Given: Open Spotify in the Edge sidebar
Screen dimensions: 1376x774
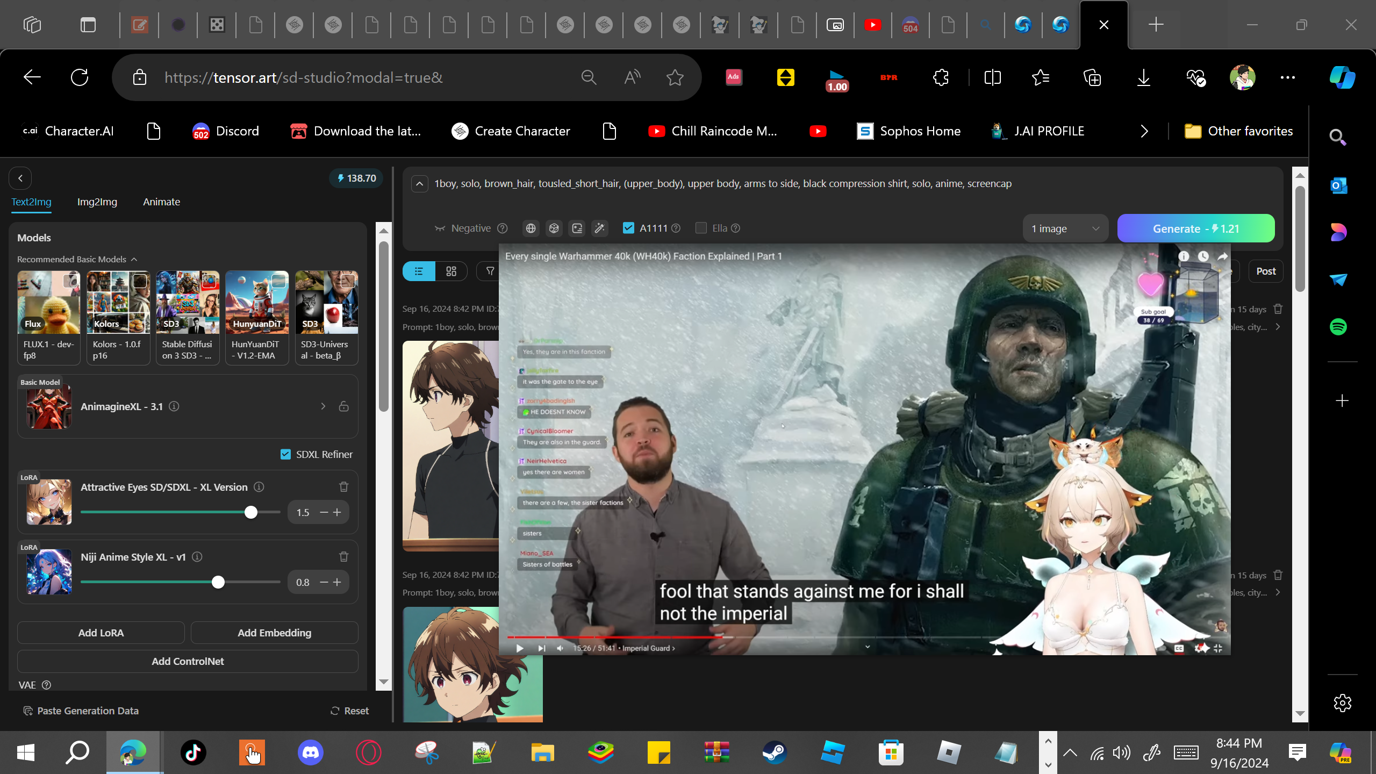Looking at the screenshot, I should [x=1338, y=327].
